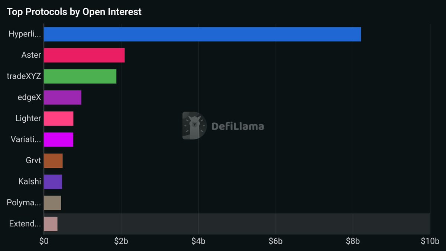Click the DefiLlama llama logo icon
Screen dimensions: 446x251
(194, 126)
